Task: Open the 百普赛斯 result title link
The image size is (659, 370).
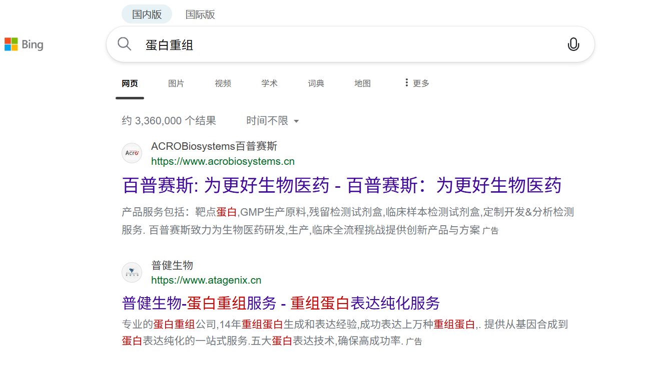Action: [x=342, y=185]
